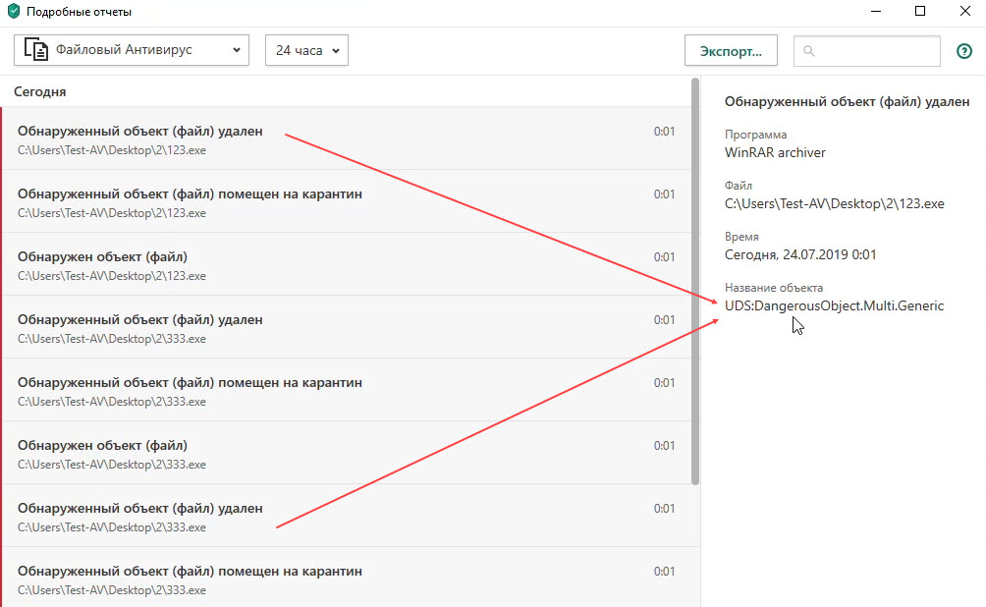
Task: Click the search magnifier icon
Action: click(809, 51)
